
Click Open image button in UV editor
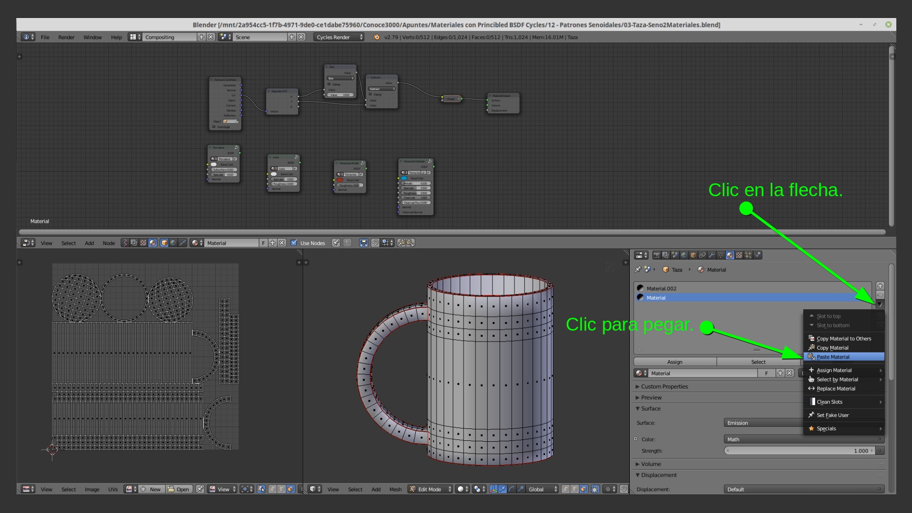[x=179, y=489]
